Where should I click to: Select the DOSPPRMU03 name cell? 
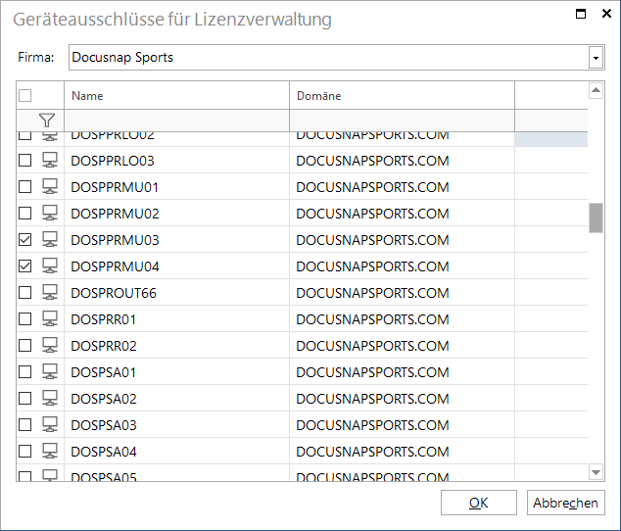pos(176,239)
